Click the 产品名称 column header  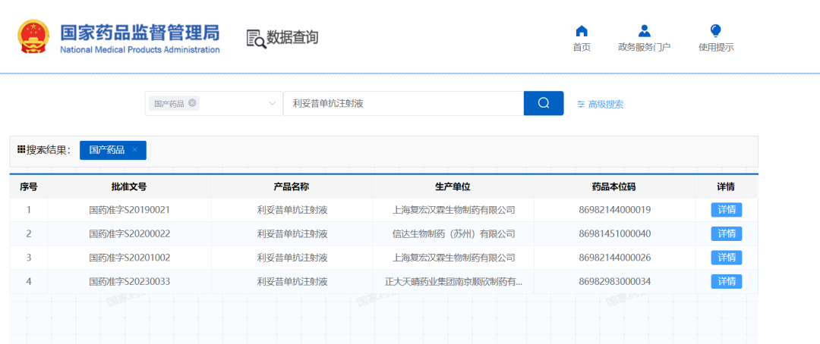point(292,187)
